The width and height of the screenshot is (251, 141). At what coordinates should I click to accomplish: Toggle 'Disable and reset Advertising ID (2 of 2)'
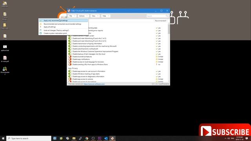[70, 41]
